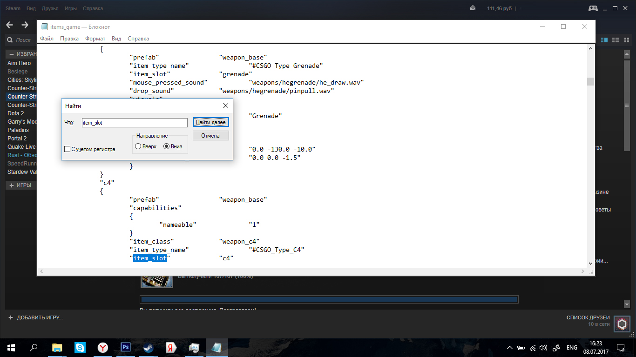Click Steam library Поиск search field

(x=23, y=40)
